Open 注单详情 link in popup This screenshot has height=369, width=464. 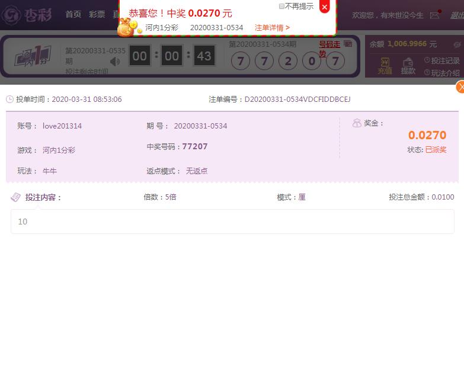272,28
